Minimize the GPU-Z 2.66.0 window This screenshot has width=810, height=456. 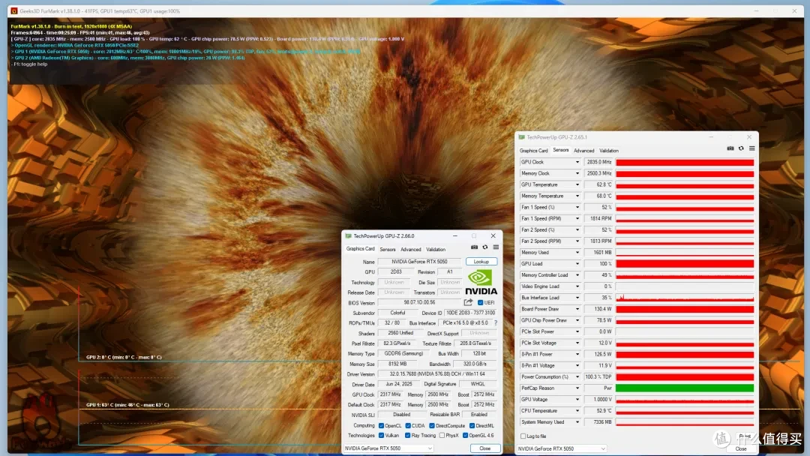(x=455, y=236)
